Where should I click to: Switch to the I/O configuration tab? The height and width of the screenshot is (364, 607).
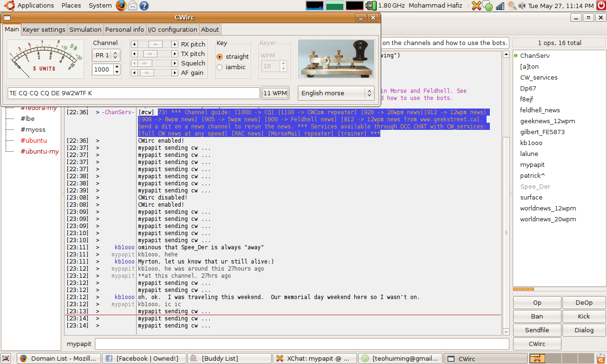[173, 29]
